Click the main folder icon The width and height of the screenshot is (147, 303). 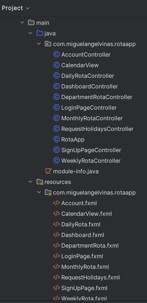click(31, 23)
